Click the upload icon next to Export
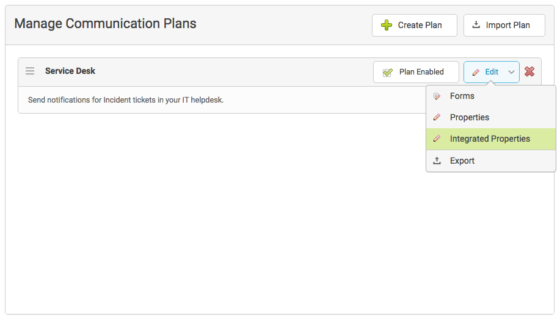The height and width of the screenshot is (320, 560). 437,161
